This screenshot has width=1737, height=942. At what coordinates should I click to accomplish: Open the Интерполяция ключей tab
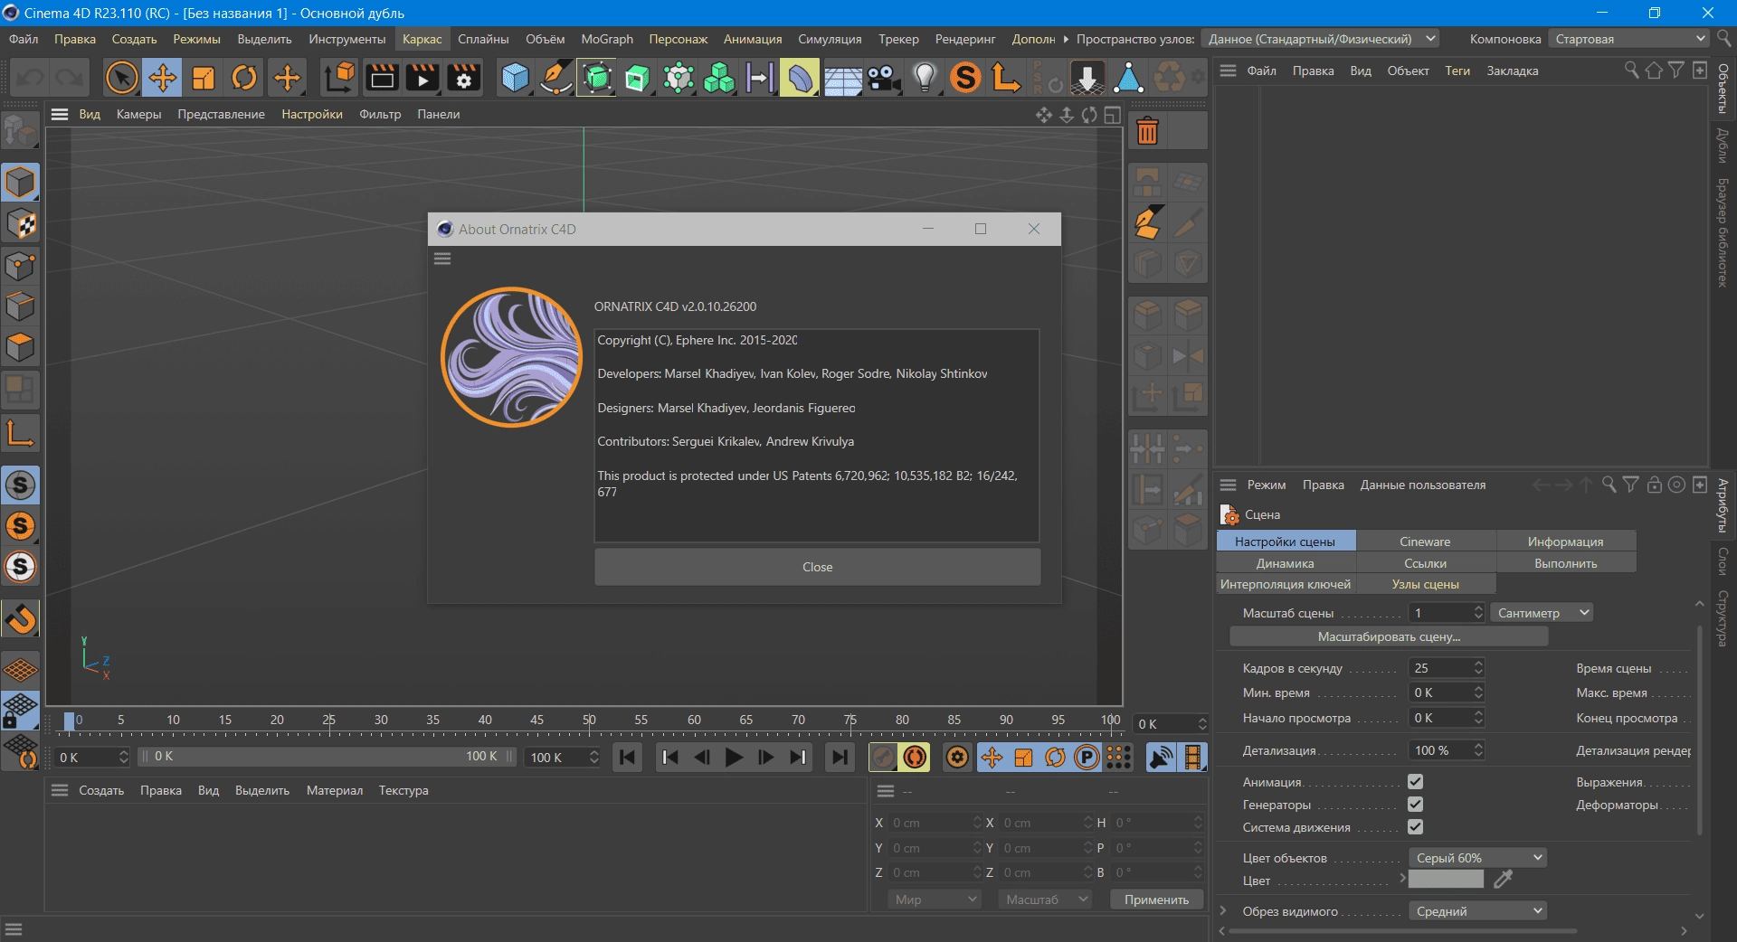pyautogui.click(x=1285, y=584)
